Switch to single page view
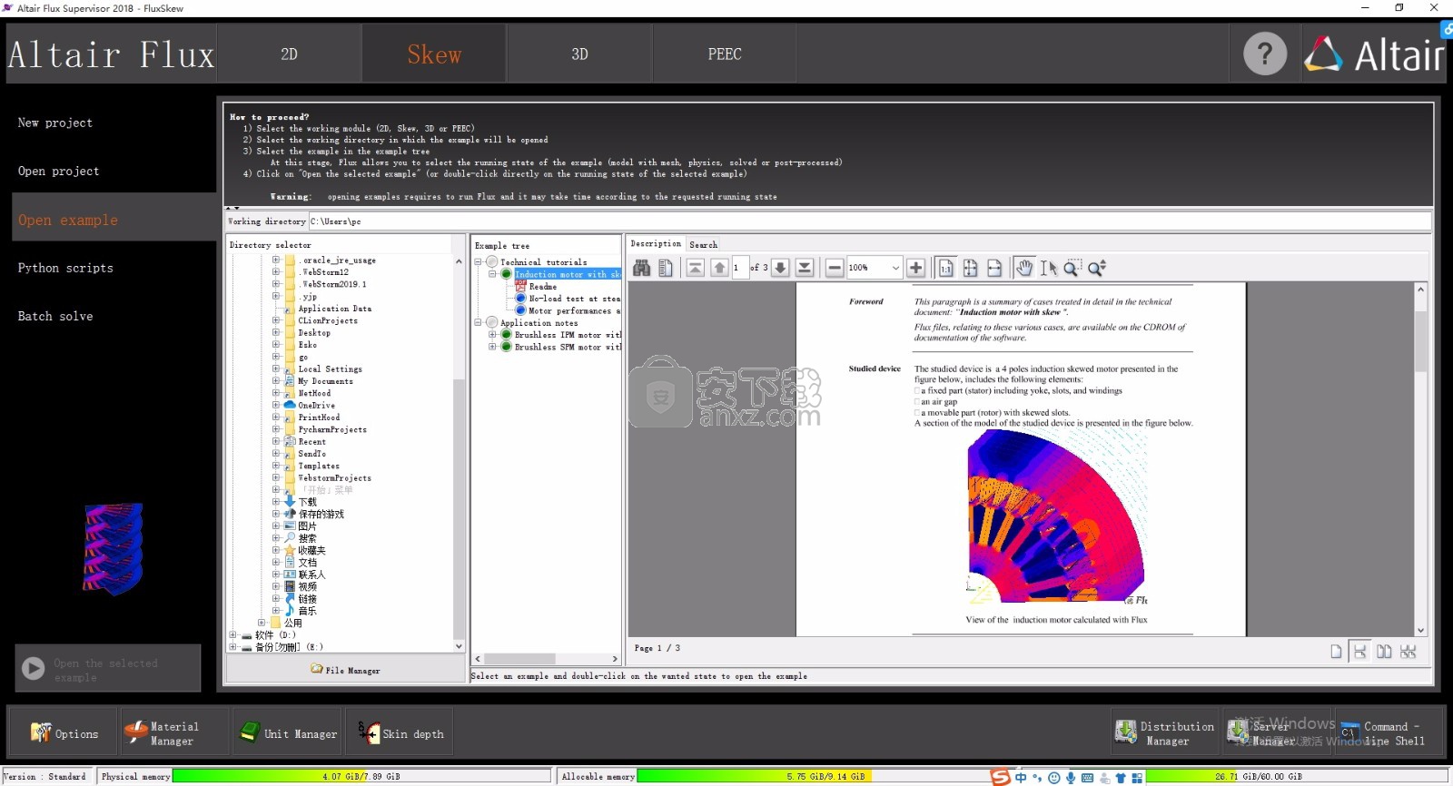Image resolution: width=1453 pixels, height=786 pixels. (1336, 652)
